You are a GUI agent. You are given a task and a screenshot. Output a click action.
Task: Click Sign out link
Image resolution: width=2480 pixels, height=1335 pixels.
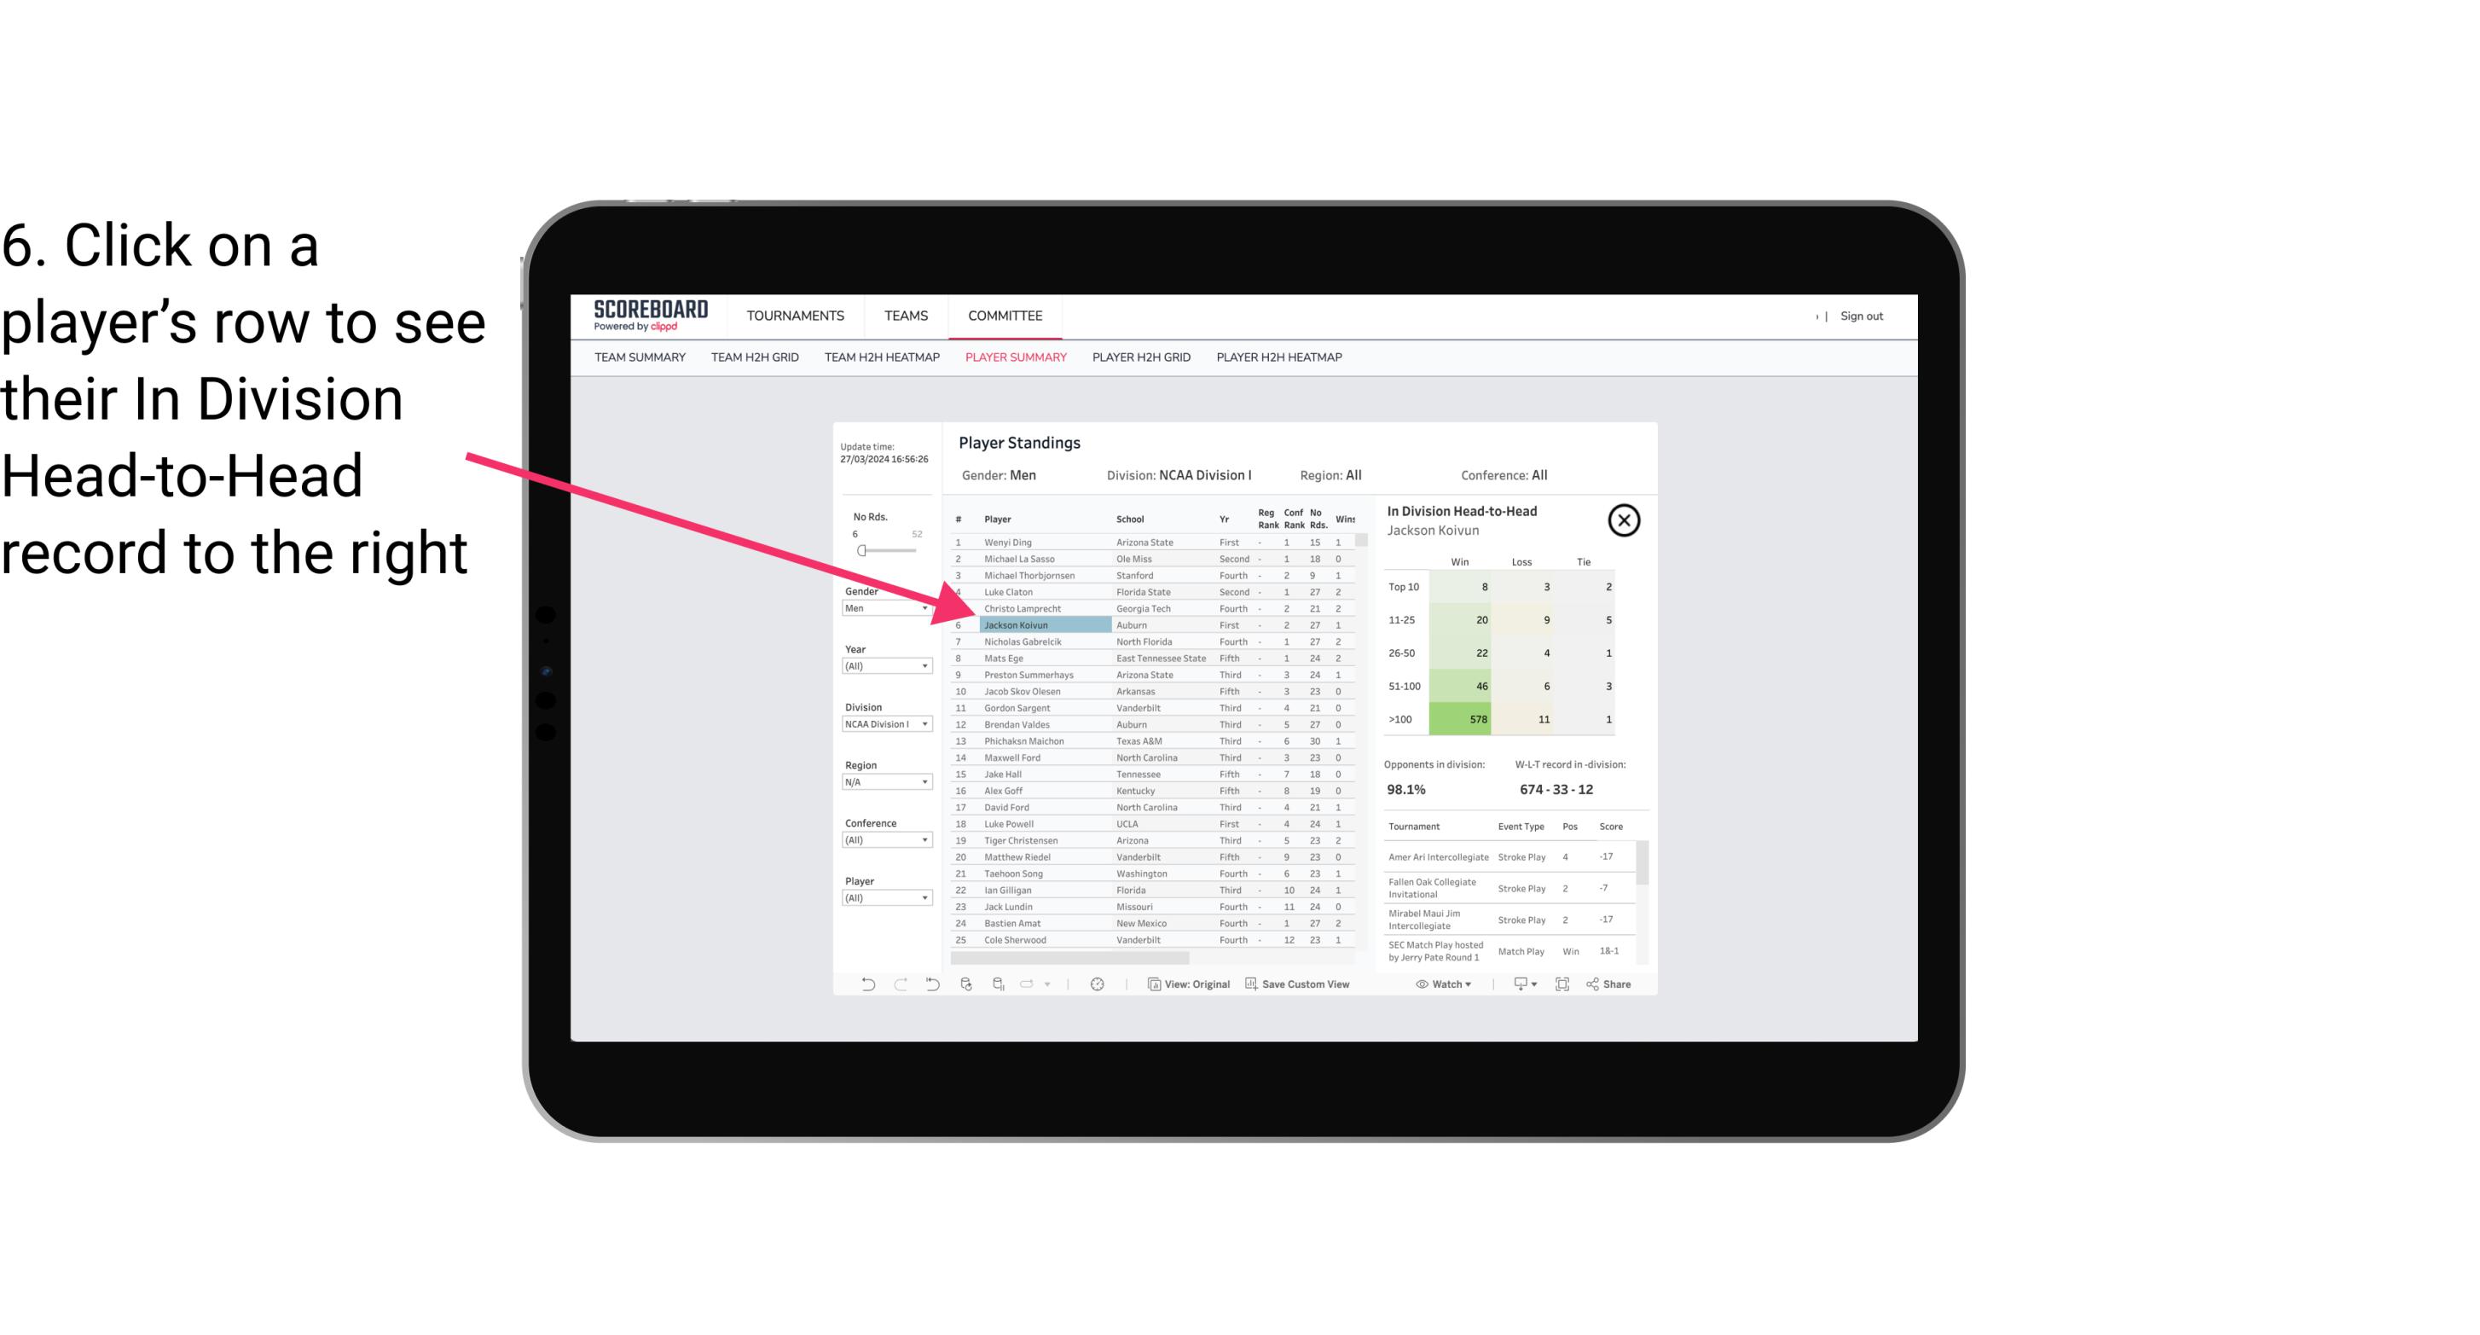coord(1860,314)
